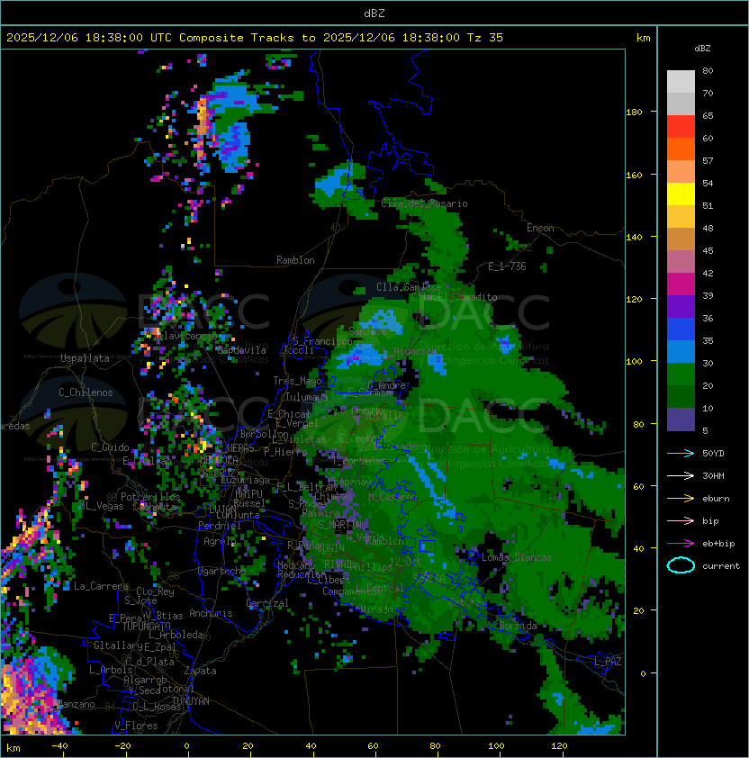Click the 'dBZ' heading above the color scale
The height and width of the screenshot is (758, 749).
(x=702, y=49)
